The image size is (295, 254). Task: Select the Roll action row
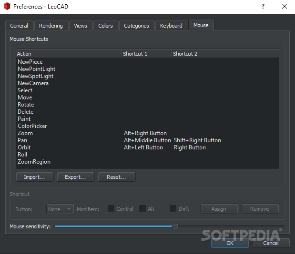[147, 155]
